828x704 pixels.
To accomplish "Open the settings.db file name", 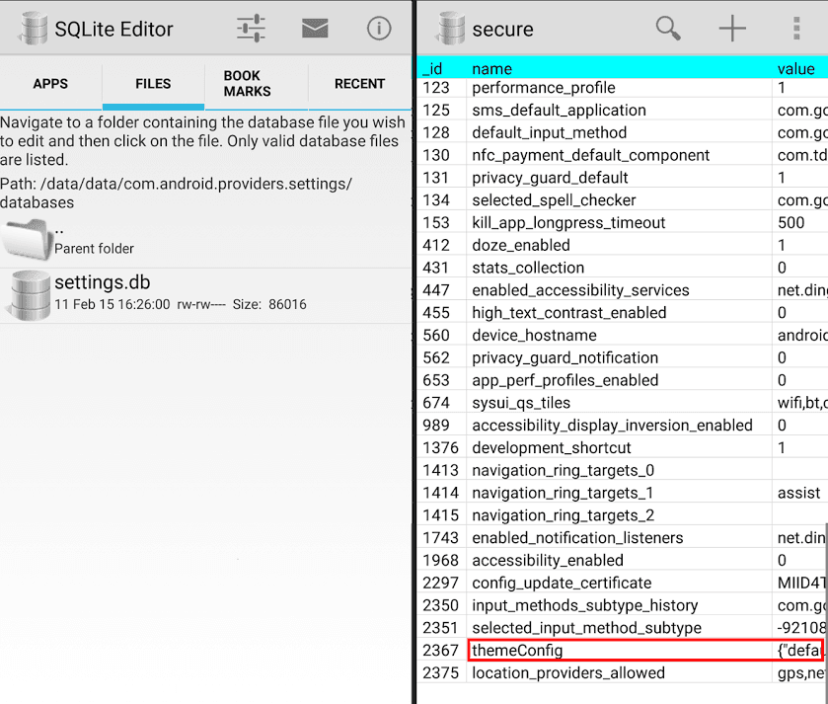I will tap(103, 282).
